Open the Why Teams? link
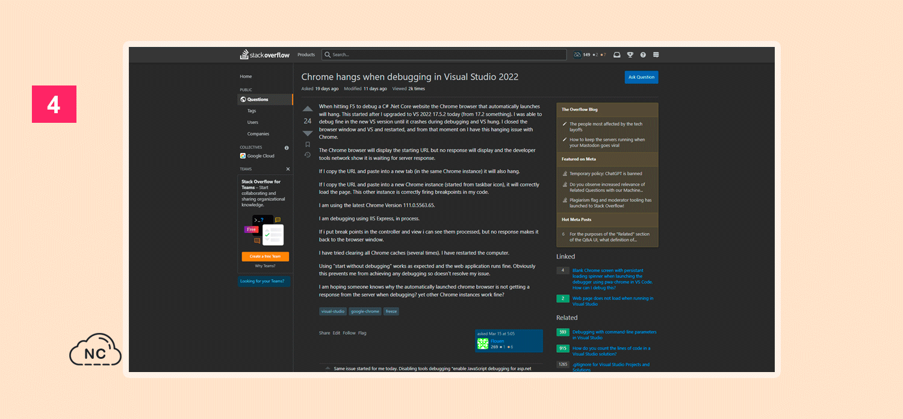This screenshot has width=903, height=419. [265, 266]
